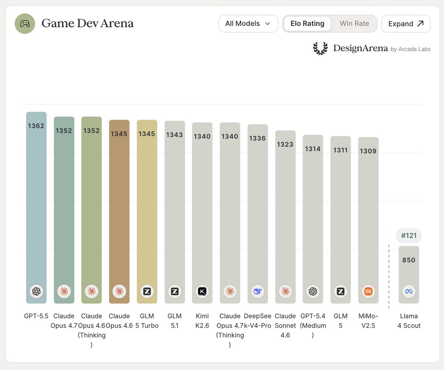The height and width of the screenshot is (370, 444).
Task: Click the Expand button
Action: pos(406,24)
